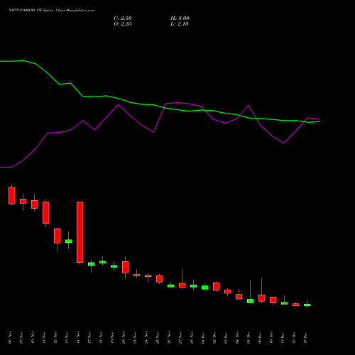Click the green candlestick for 13 Nov
The image size is (355, 355).
(x=69, y=241)
